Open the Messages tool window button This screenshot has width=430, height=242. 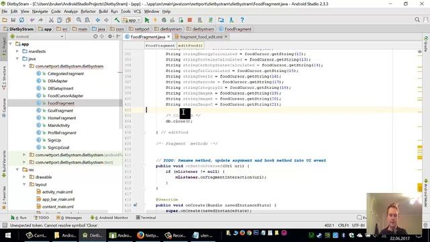coord(69,218)
